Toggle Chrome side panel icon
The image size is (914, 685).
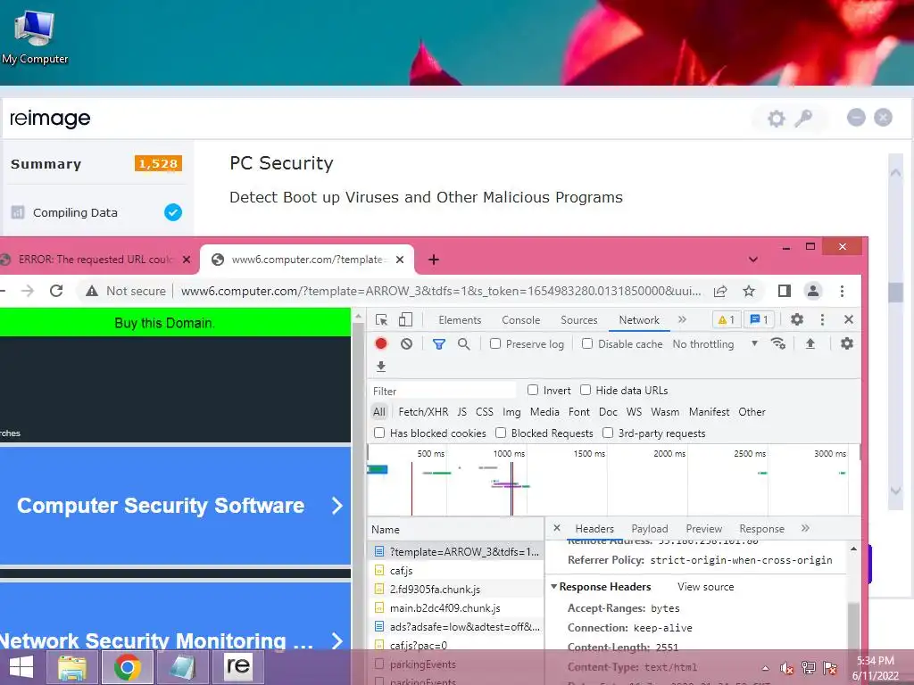pos(785,291)
